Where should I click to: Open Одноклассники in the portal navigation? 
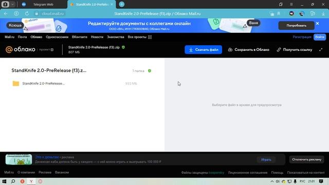[x=57, y=37]
